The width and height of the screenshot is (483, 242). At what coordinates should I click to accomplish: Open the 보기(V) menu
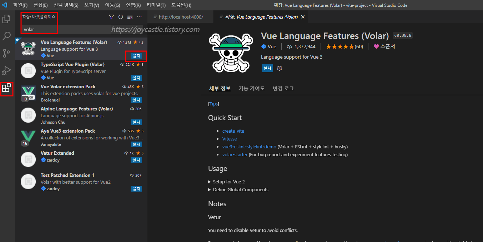[92, 5]
